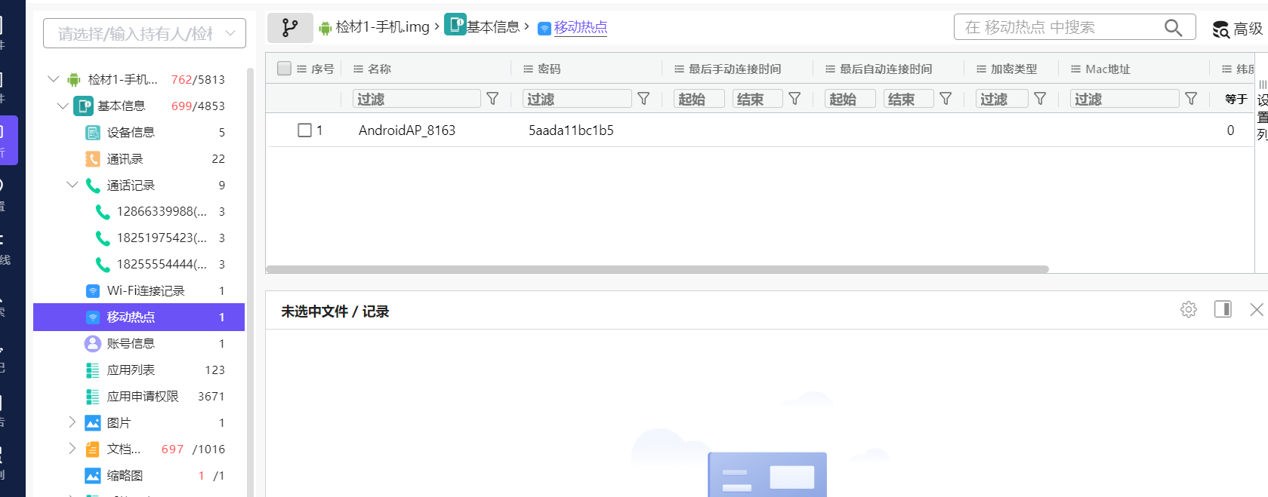Click 账号信息 account avatar icon
Image resolution: width=1268 pixels, height=497 pixels.
coord(93,344)
